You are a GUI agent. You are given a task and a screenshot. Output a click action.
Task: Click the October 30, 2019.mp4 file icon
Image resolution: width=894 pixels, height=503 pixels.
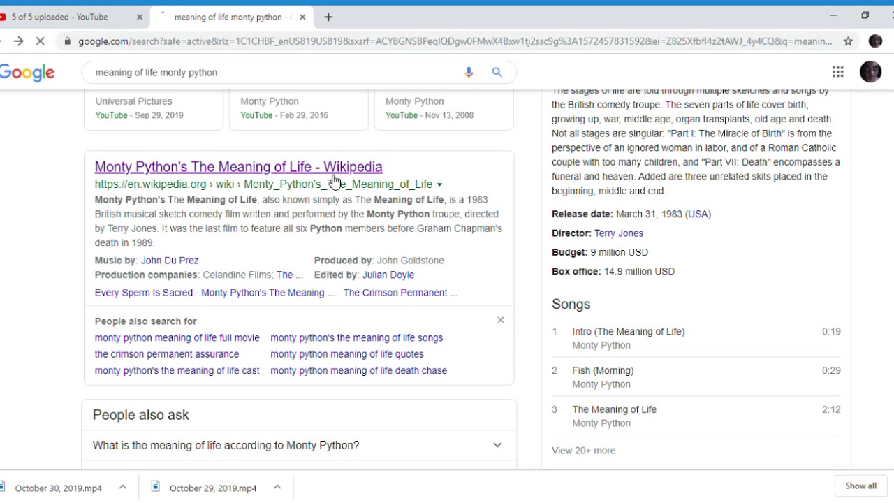(x=3, y=487)
